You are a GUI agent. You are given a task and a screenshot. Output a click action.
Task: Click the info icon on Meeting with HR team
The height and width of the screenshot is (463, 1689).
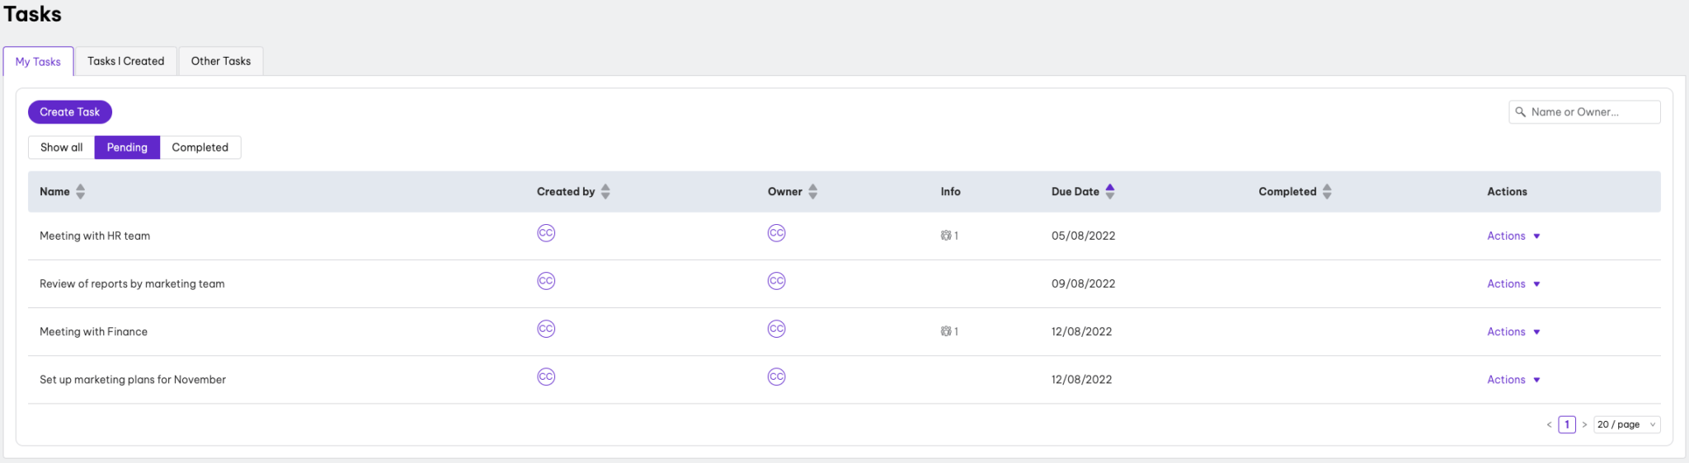pos(947,236)
